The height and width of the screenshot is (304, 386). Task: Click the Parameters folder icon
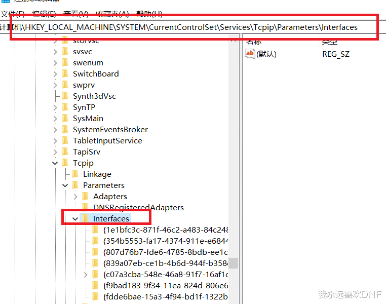pyautogui.click(x=75, y=185)
